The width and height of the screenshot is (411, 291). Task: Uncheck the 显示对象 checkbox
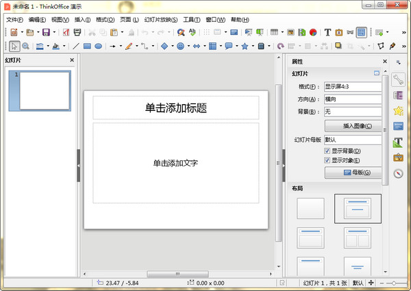(327, 160)
